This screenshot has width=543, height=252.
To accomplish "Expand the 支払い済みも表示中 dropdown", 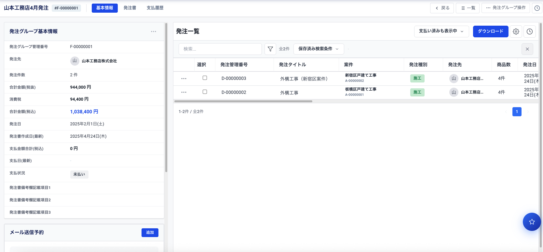I will click(441, 31).
